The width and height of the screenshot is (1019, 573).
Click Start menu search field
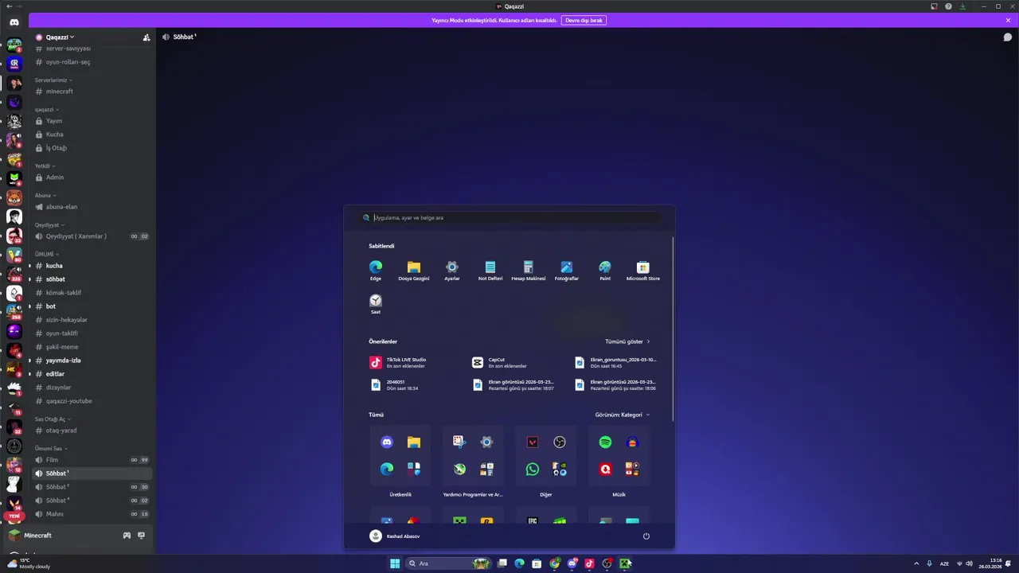509,217
